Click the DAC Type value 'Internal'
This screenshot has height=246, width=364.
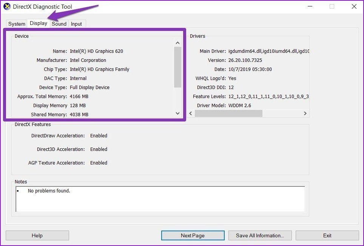pos(78,78)
